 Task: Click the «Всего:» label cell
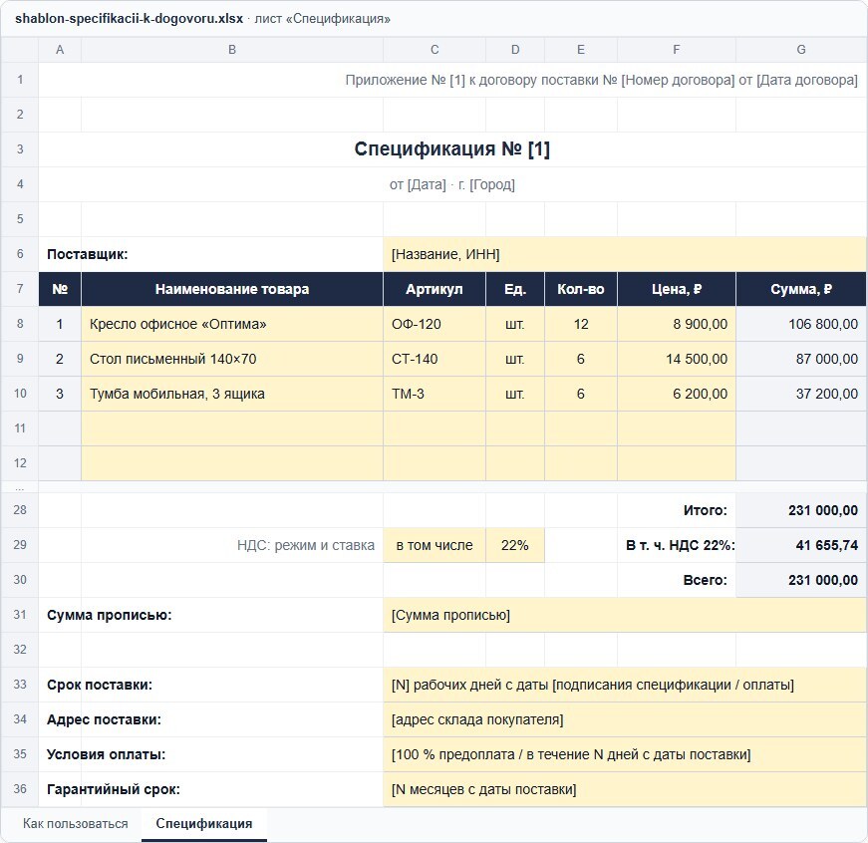(677, 580)
